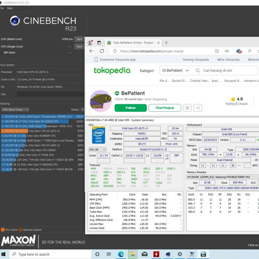Viewport: 259px width, 259px height.
Task: Select the Intel Core i9-9880H ranking row
Action: tap(43, 136)
